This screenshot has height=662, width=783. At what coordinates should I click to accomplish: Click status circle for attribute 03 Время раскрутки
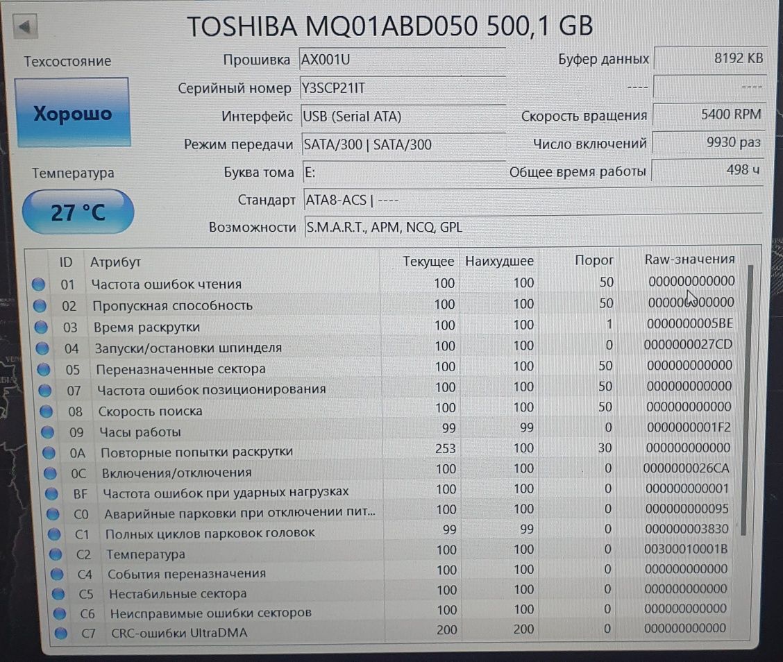point(42,327)
